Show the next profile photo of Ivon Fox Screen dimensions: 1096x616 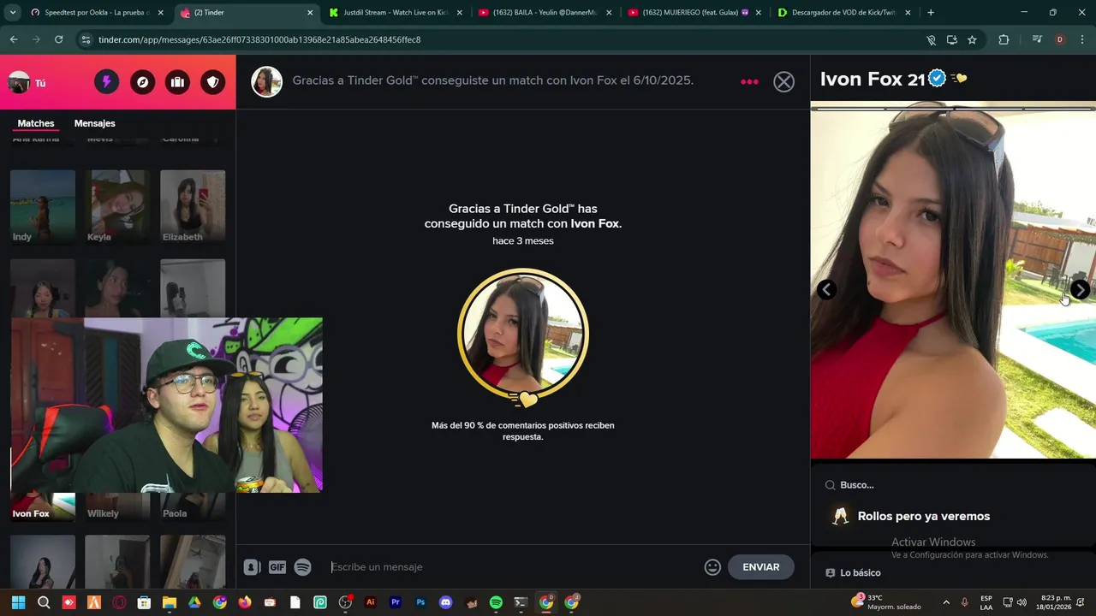coord(1081,290)
